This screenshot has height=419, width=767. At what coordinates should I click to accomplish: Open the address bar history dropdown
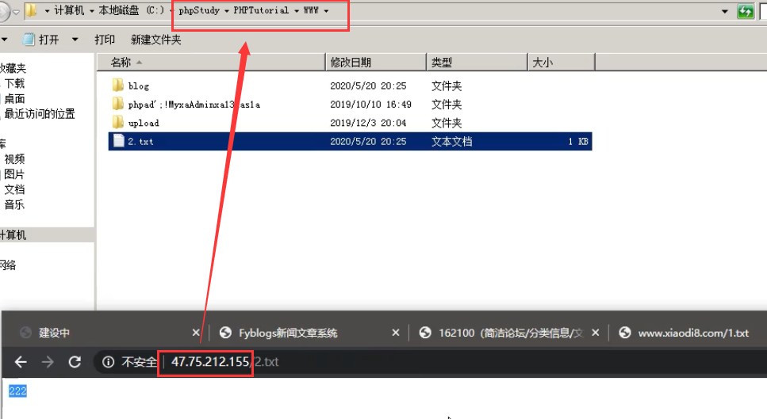[x=725, y=11]
